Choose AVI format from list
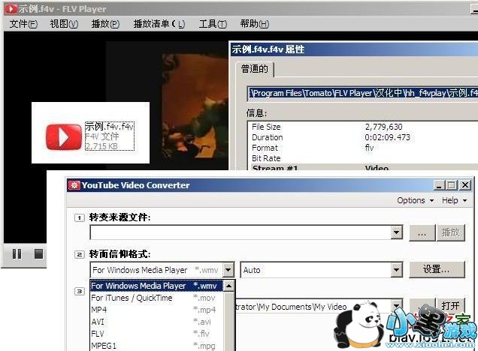This screenshot has height=351, width=478. (x=156, y=322)
